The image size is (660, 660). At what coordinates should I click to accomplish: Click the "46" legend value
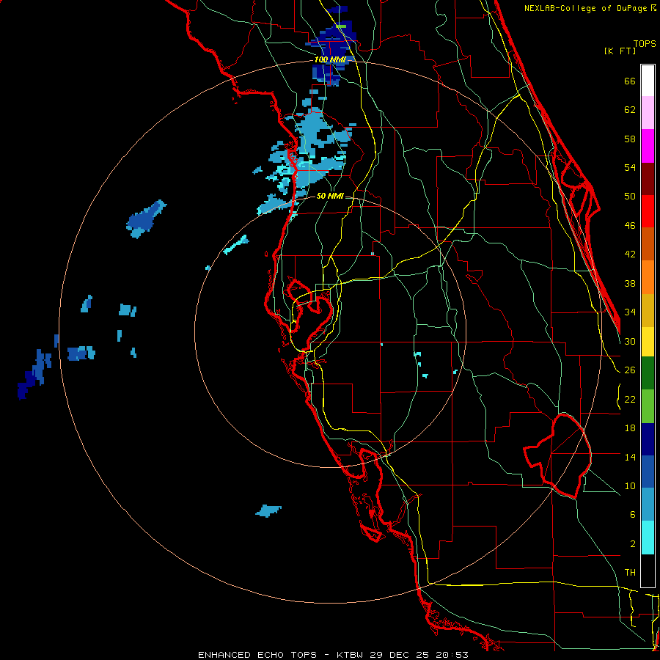point(630,226)
